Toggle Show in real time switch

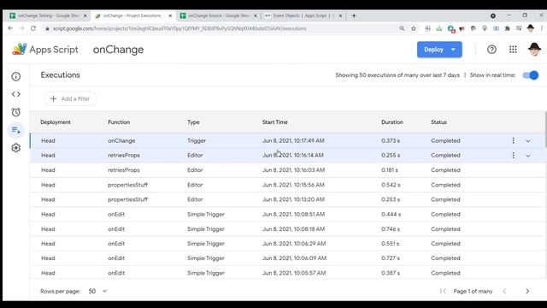tap(530, 75)
